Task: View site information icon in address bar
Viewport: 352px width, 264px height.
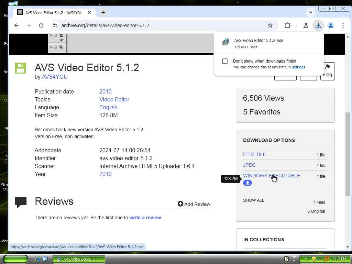Action: (55, 25)
